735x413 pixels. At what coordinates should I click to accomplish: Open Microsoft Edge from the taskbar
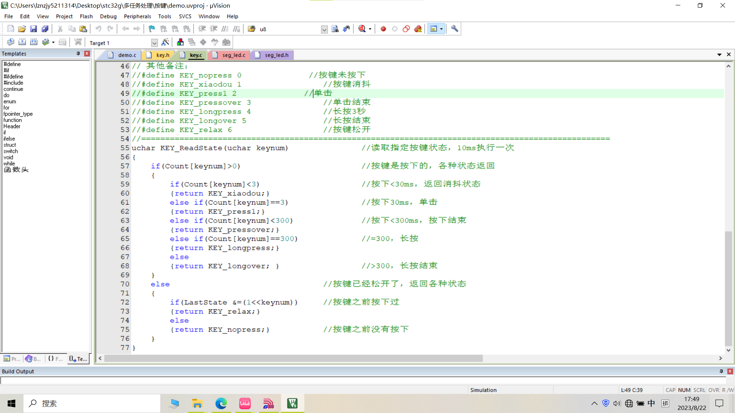pos(221,403)
